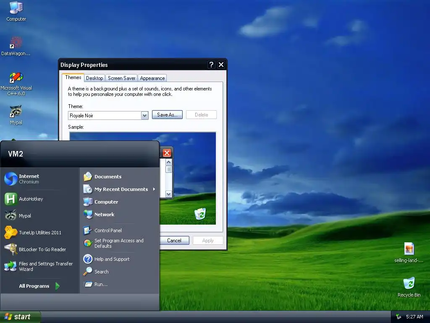430x323 pixels.
Task: Select the DataWagon desktop shortcut
Action: click(16, 46)
